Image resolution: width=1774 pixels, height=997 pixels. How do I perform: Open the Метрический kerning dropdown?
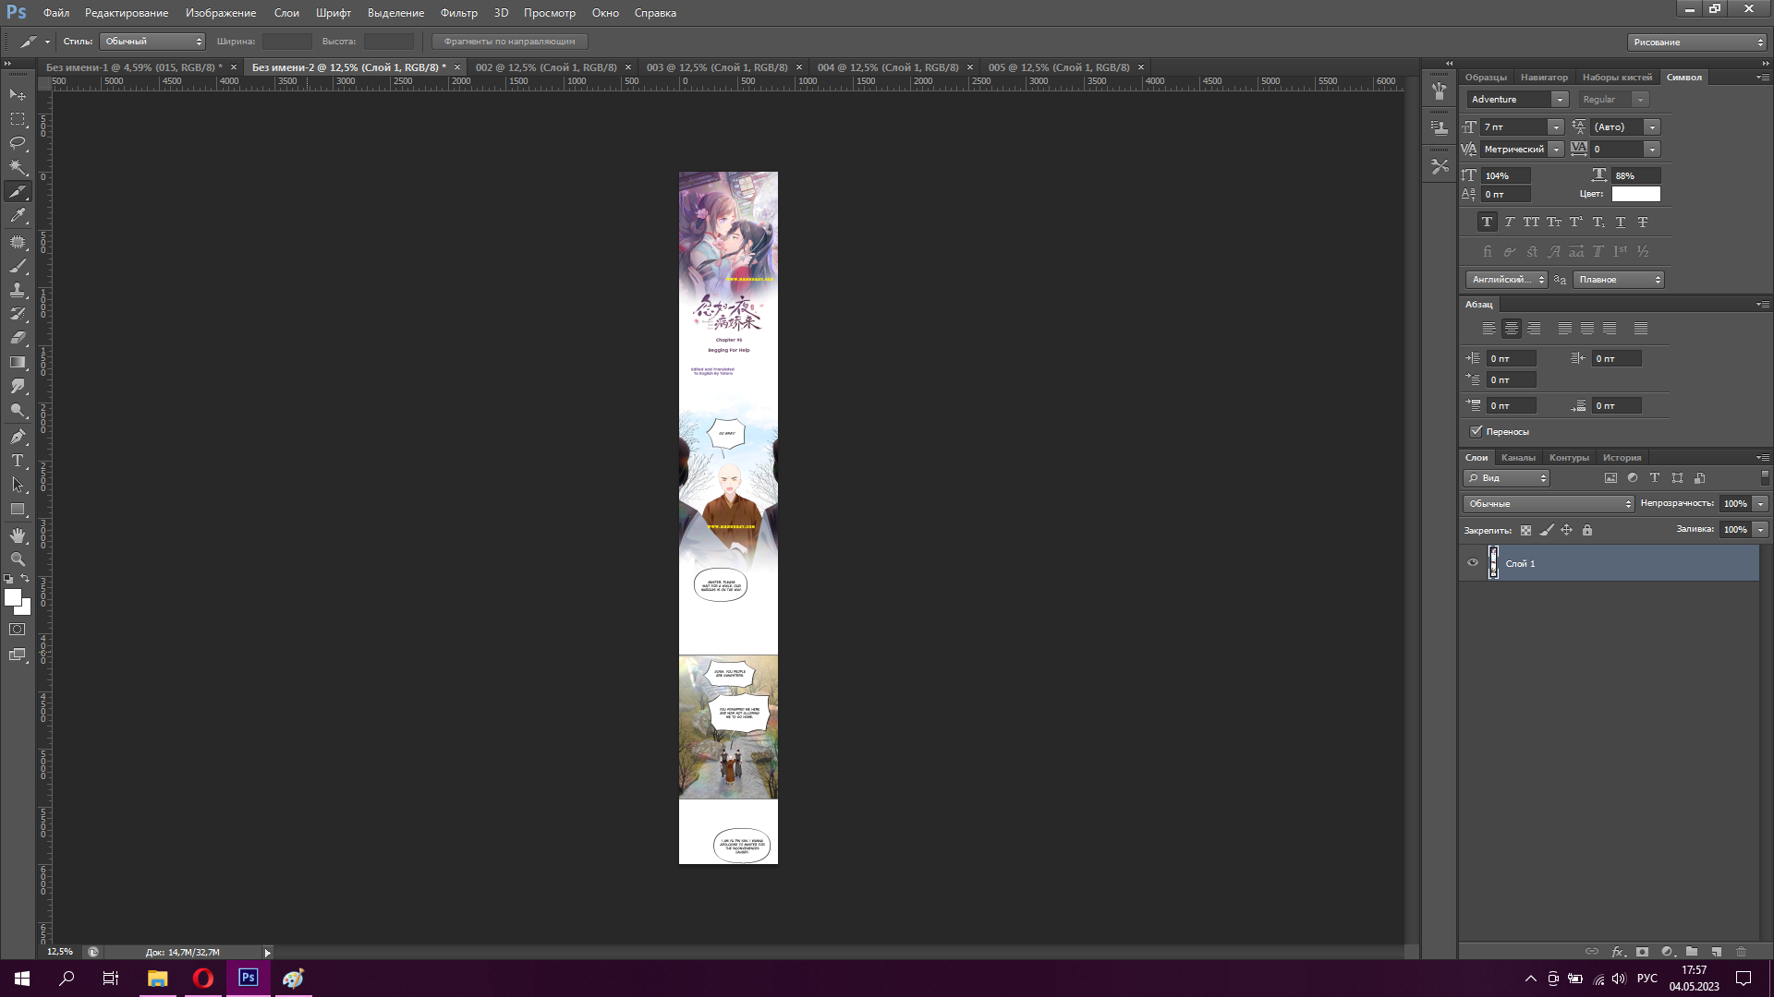pyautogui.click(x=1556, y=150)
